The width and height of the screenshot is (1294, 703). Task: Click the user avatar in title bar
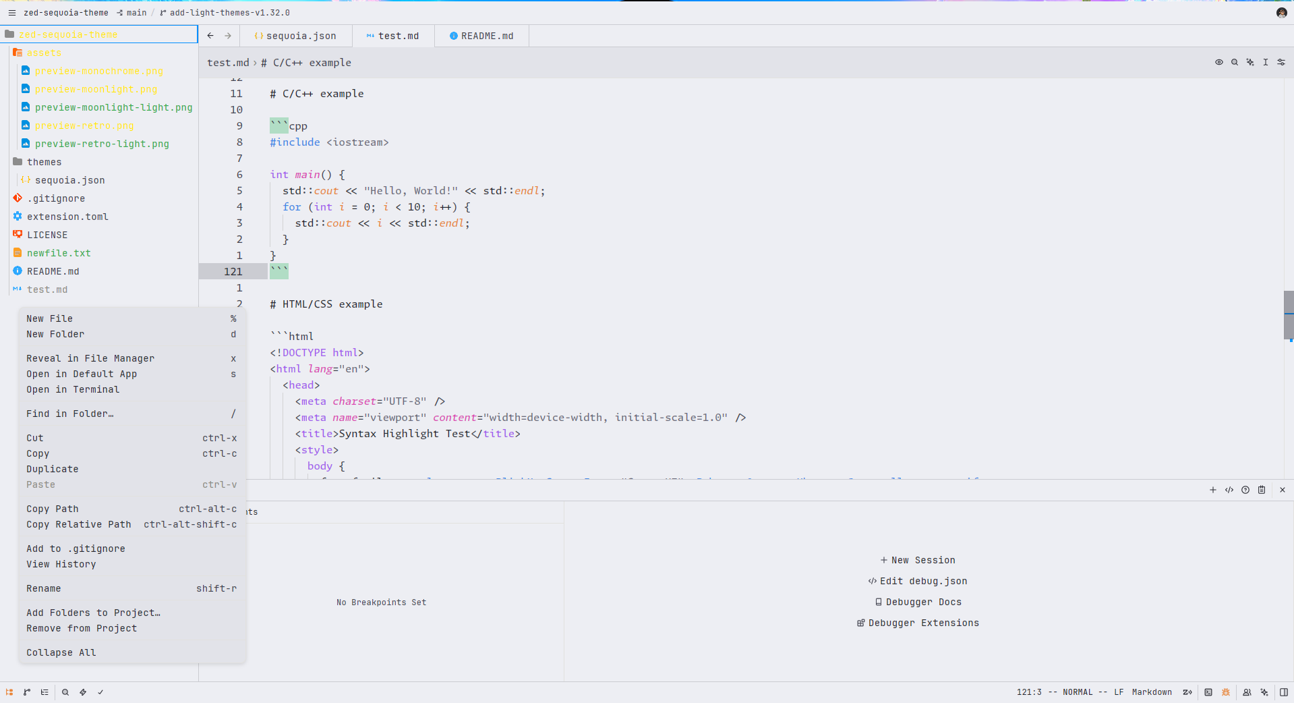tap(1282, 13)
